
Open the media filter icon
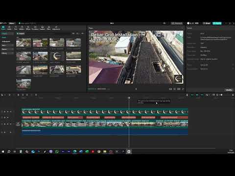83,33
